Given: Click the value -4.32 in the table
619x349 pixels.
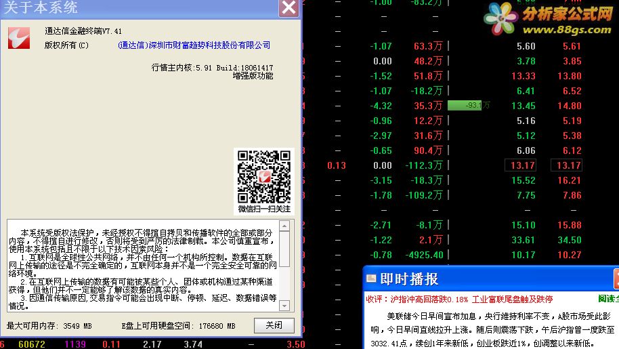Looking at the screenshot, I should (381, 106).
